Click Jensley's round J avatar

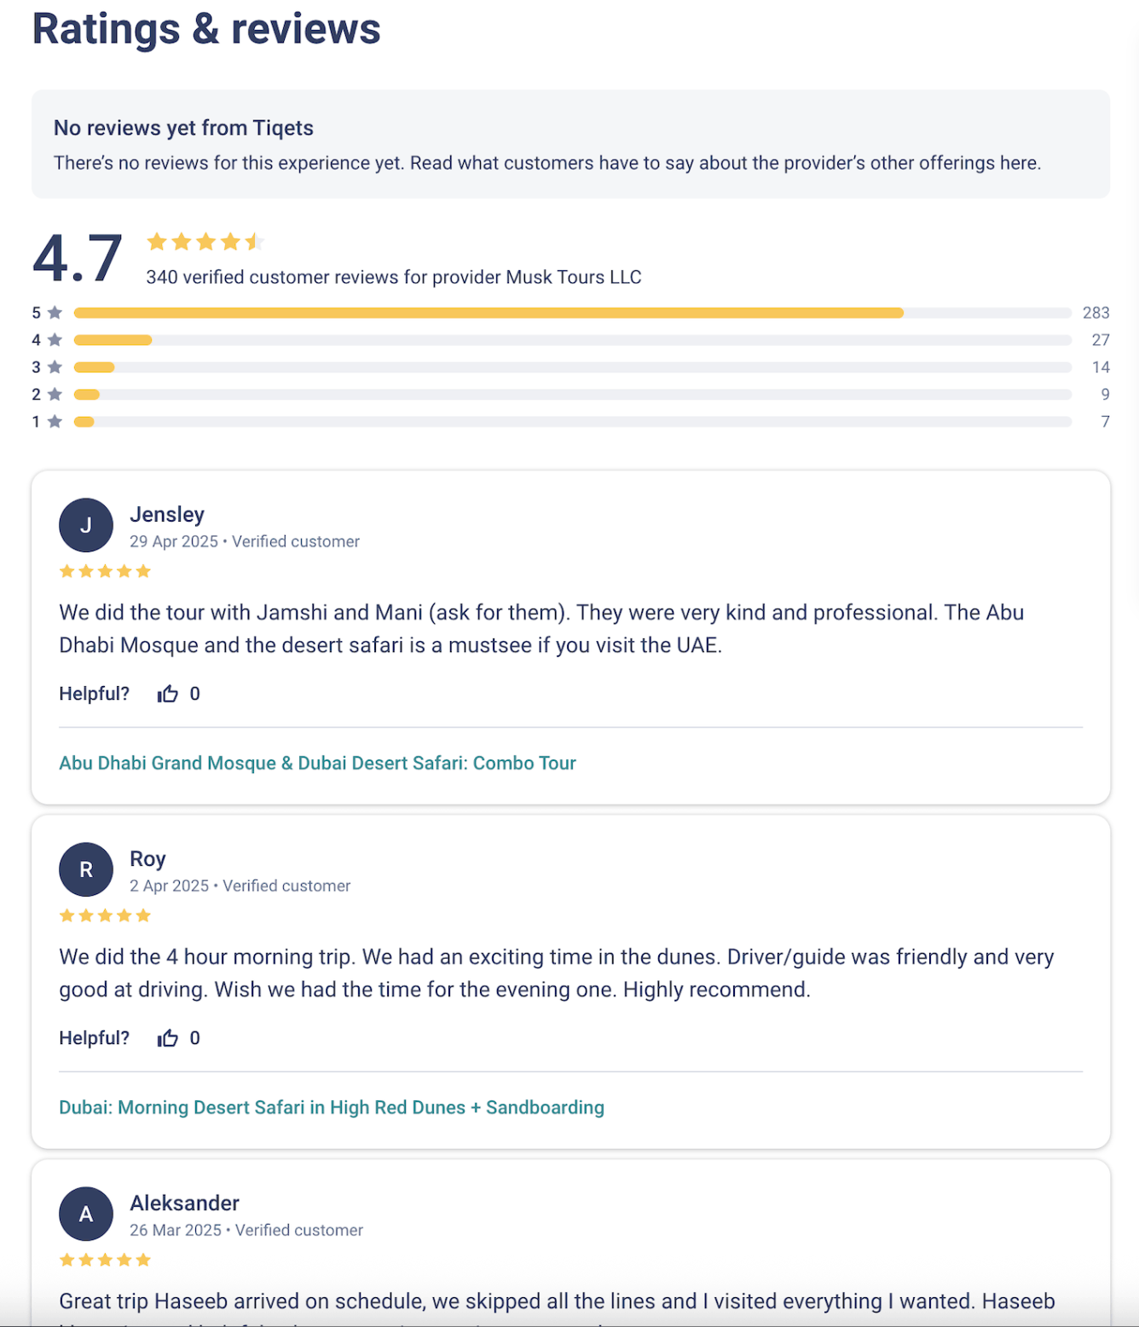[x=86, y=525]
